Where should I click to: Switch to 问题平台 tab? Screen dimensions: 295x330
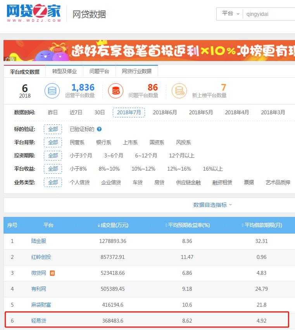pos(99,71)
